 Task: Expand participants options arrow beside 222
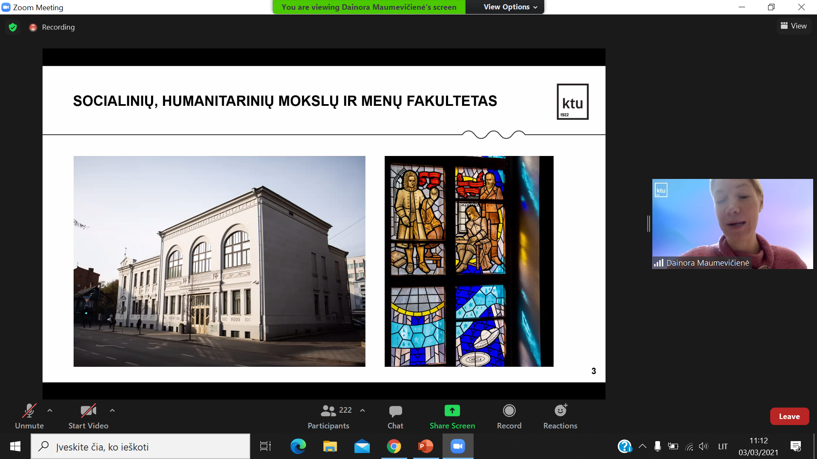click(363, 411)
